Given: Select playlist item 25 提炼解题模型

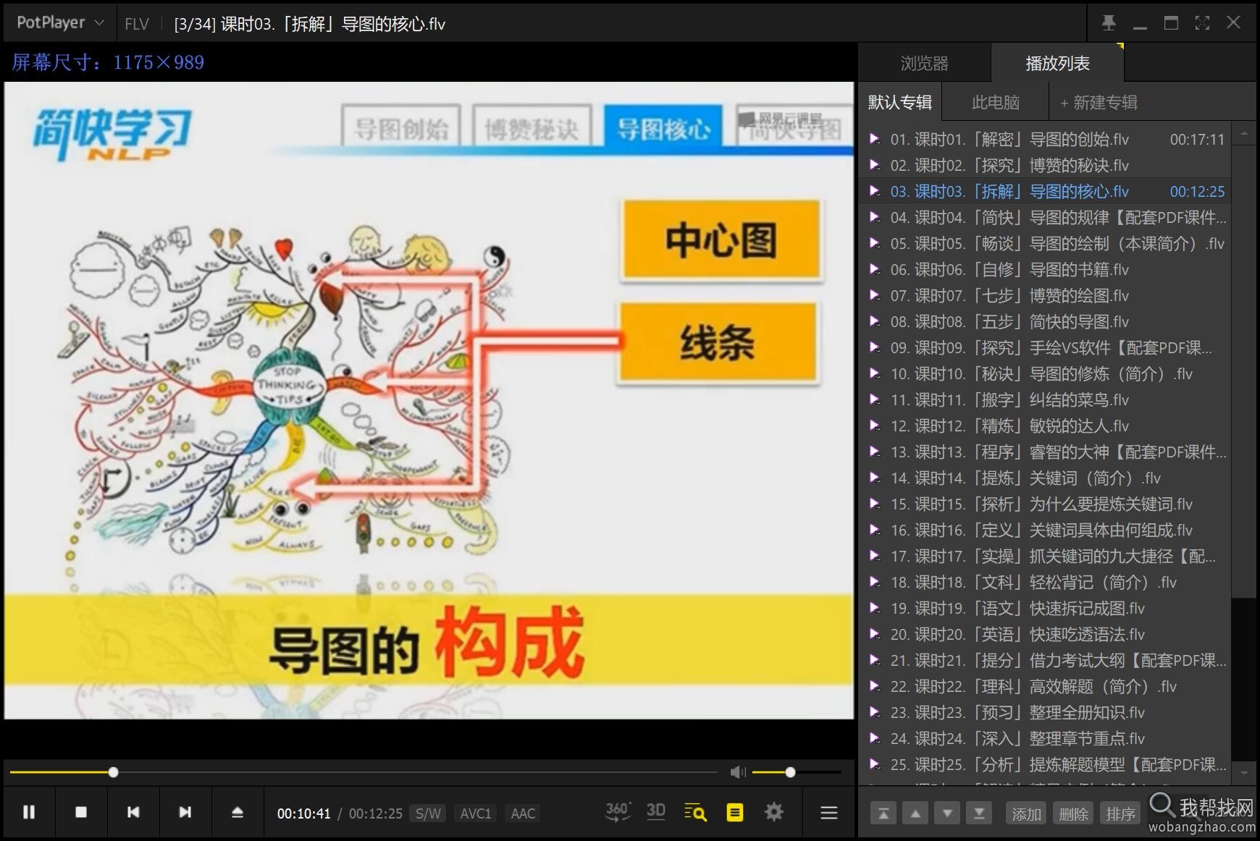Looking at the screenshot, I should pos(1046,764).
